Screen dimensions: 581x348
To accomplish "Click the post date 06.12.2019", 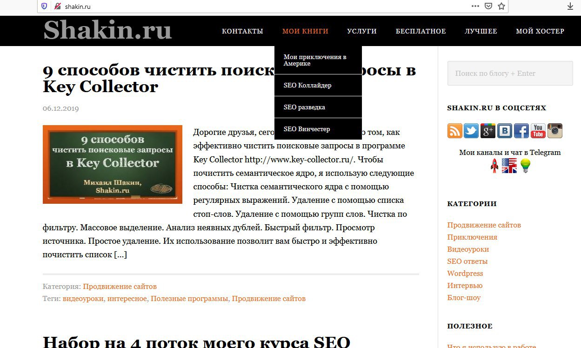I will 61,108.
